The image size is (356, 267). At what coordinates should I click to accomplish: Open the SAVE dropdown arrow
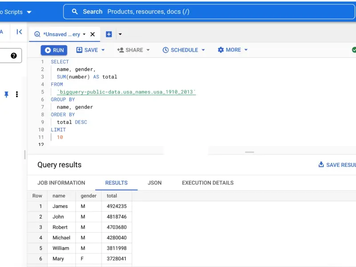(103, 50)
